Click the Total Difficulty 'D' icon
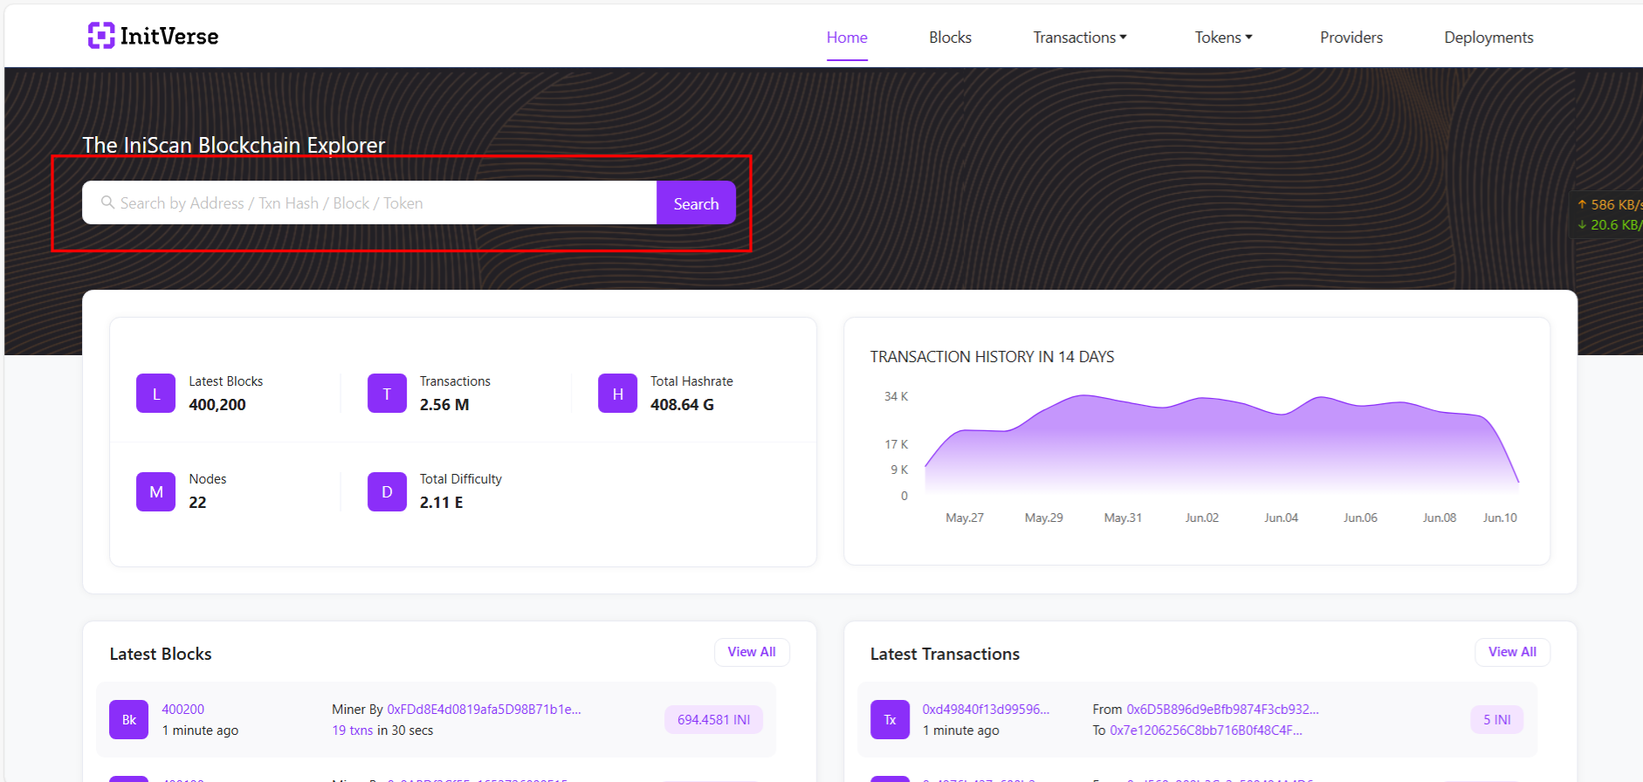The width and height of the screenshot is (1643, 782). 387,491
